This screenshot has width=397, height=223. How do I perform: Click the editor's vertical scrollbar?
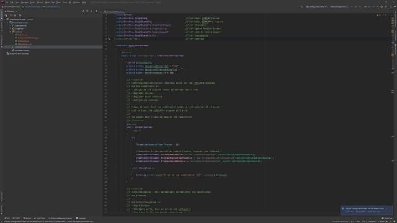pyautogui.click(x=393, y=114)
